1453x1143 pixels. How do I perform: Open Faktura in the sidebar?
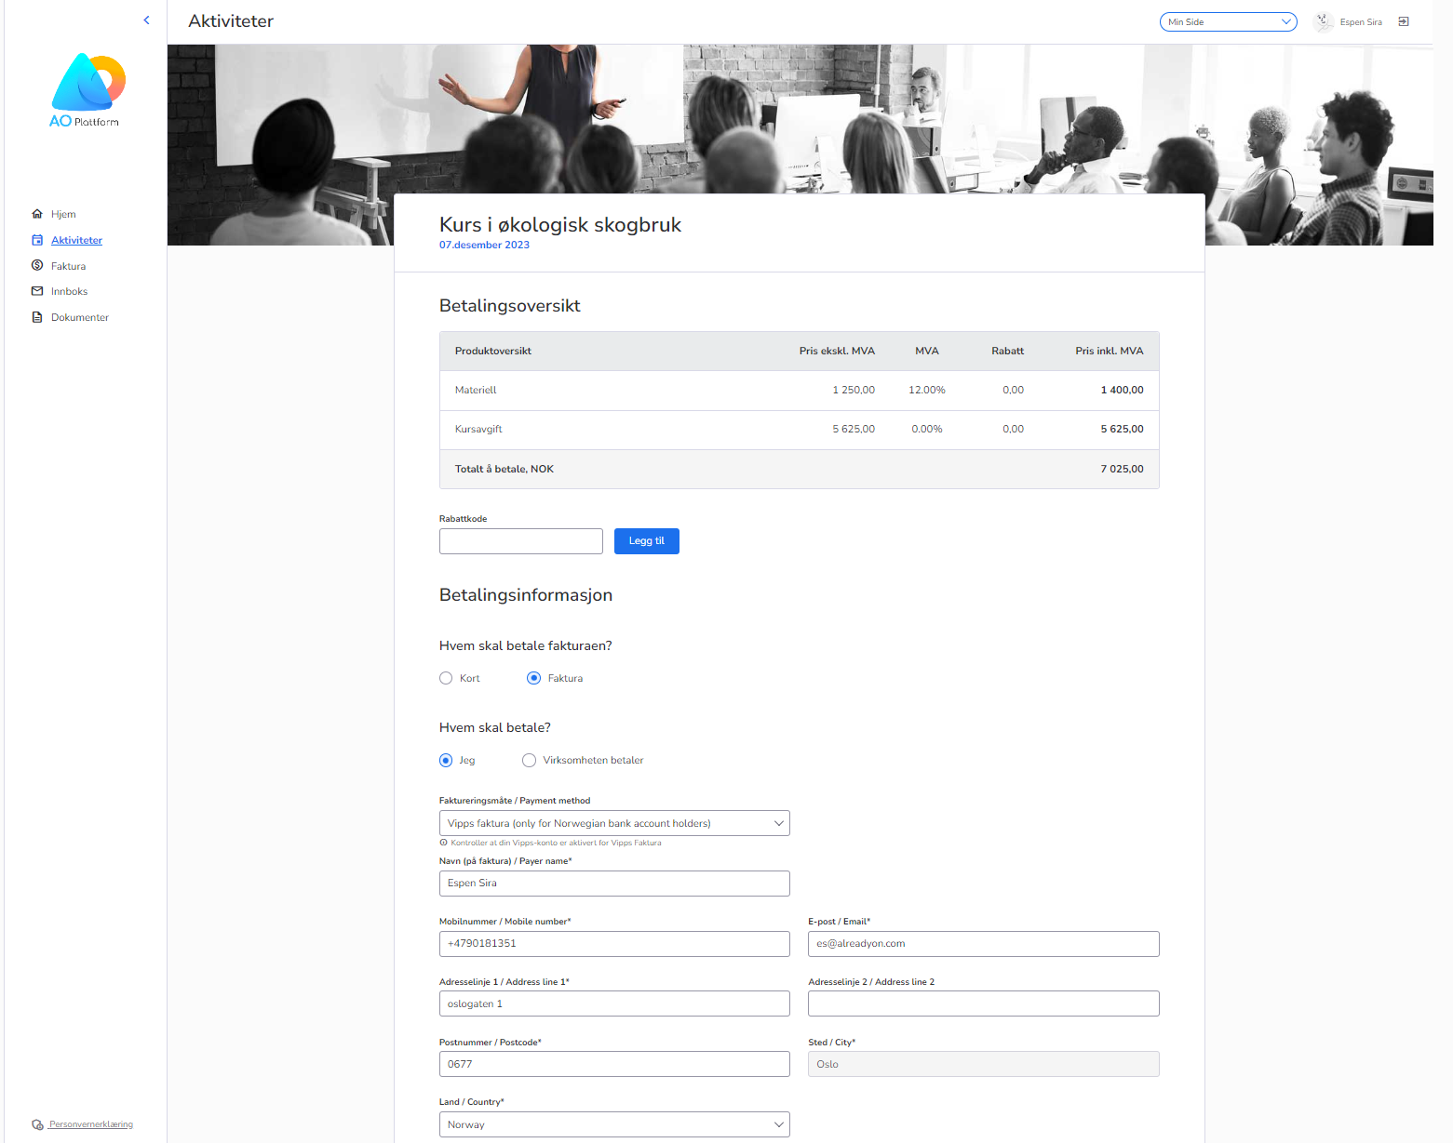click(68, 266)
